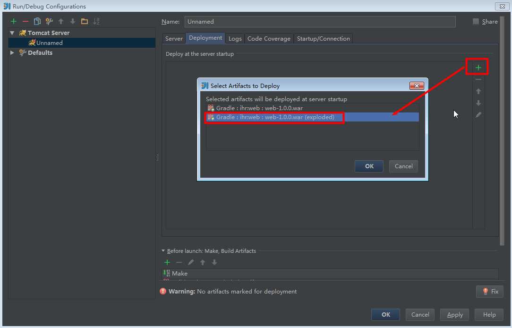The image size is (512, 328).
Task: Edit the deployment artifact with the pencil icon
Action: pyautogui.click(x=478, y=115)
